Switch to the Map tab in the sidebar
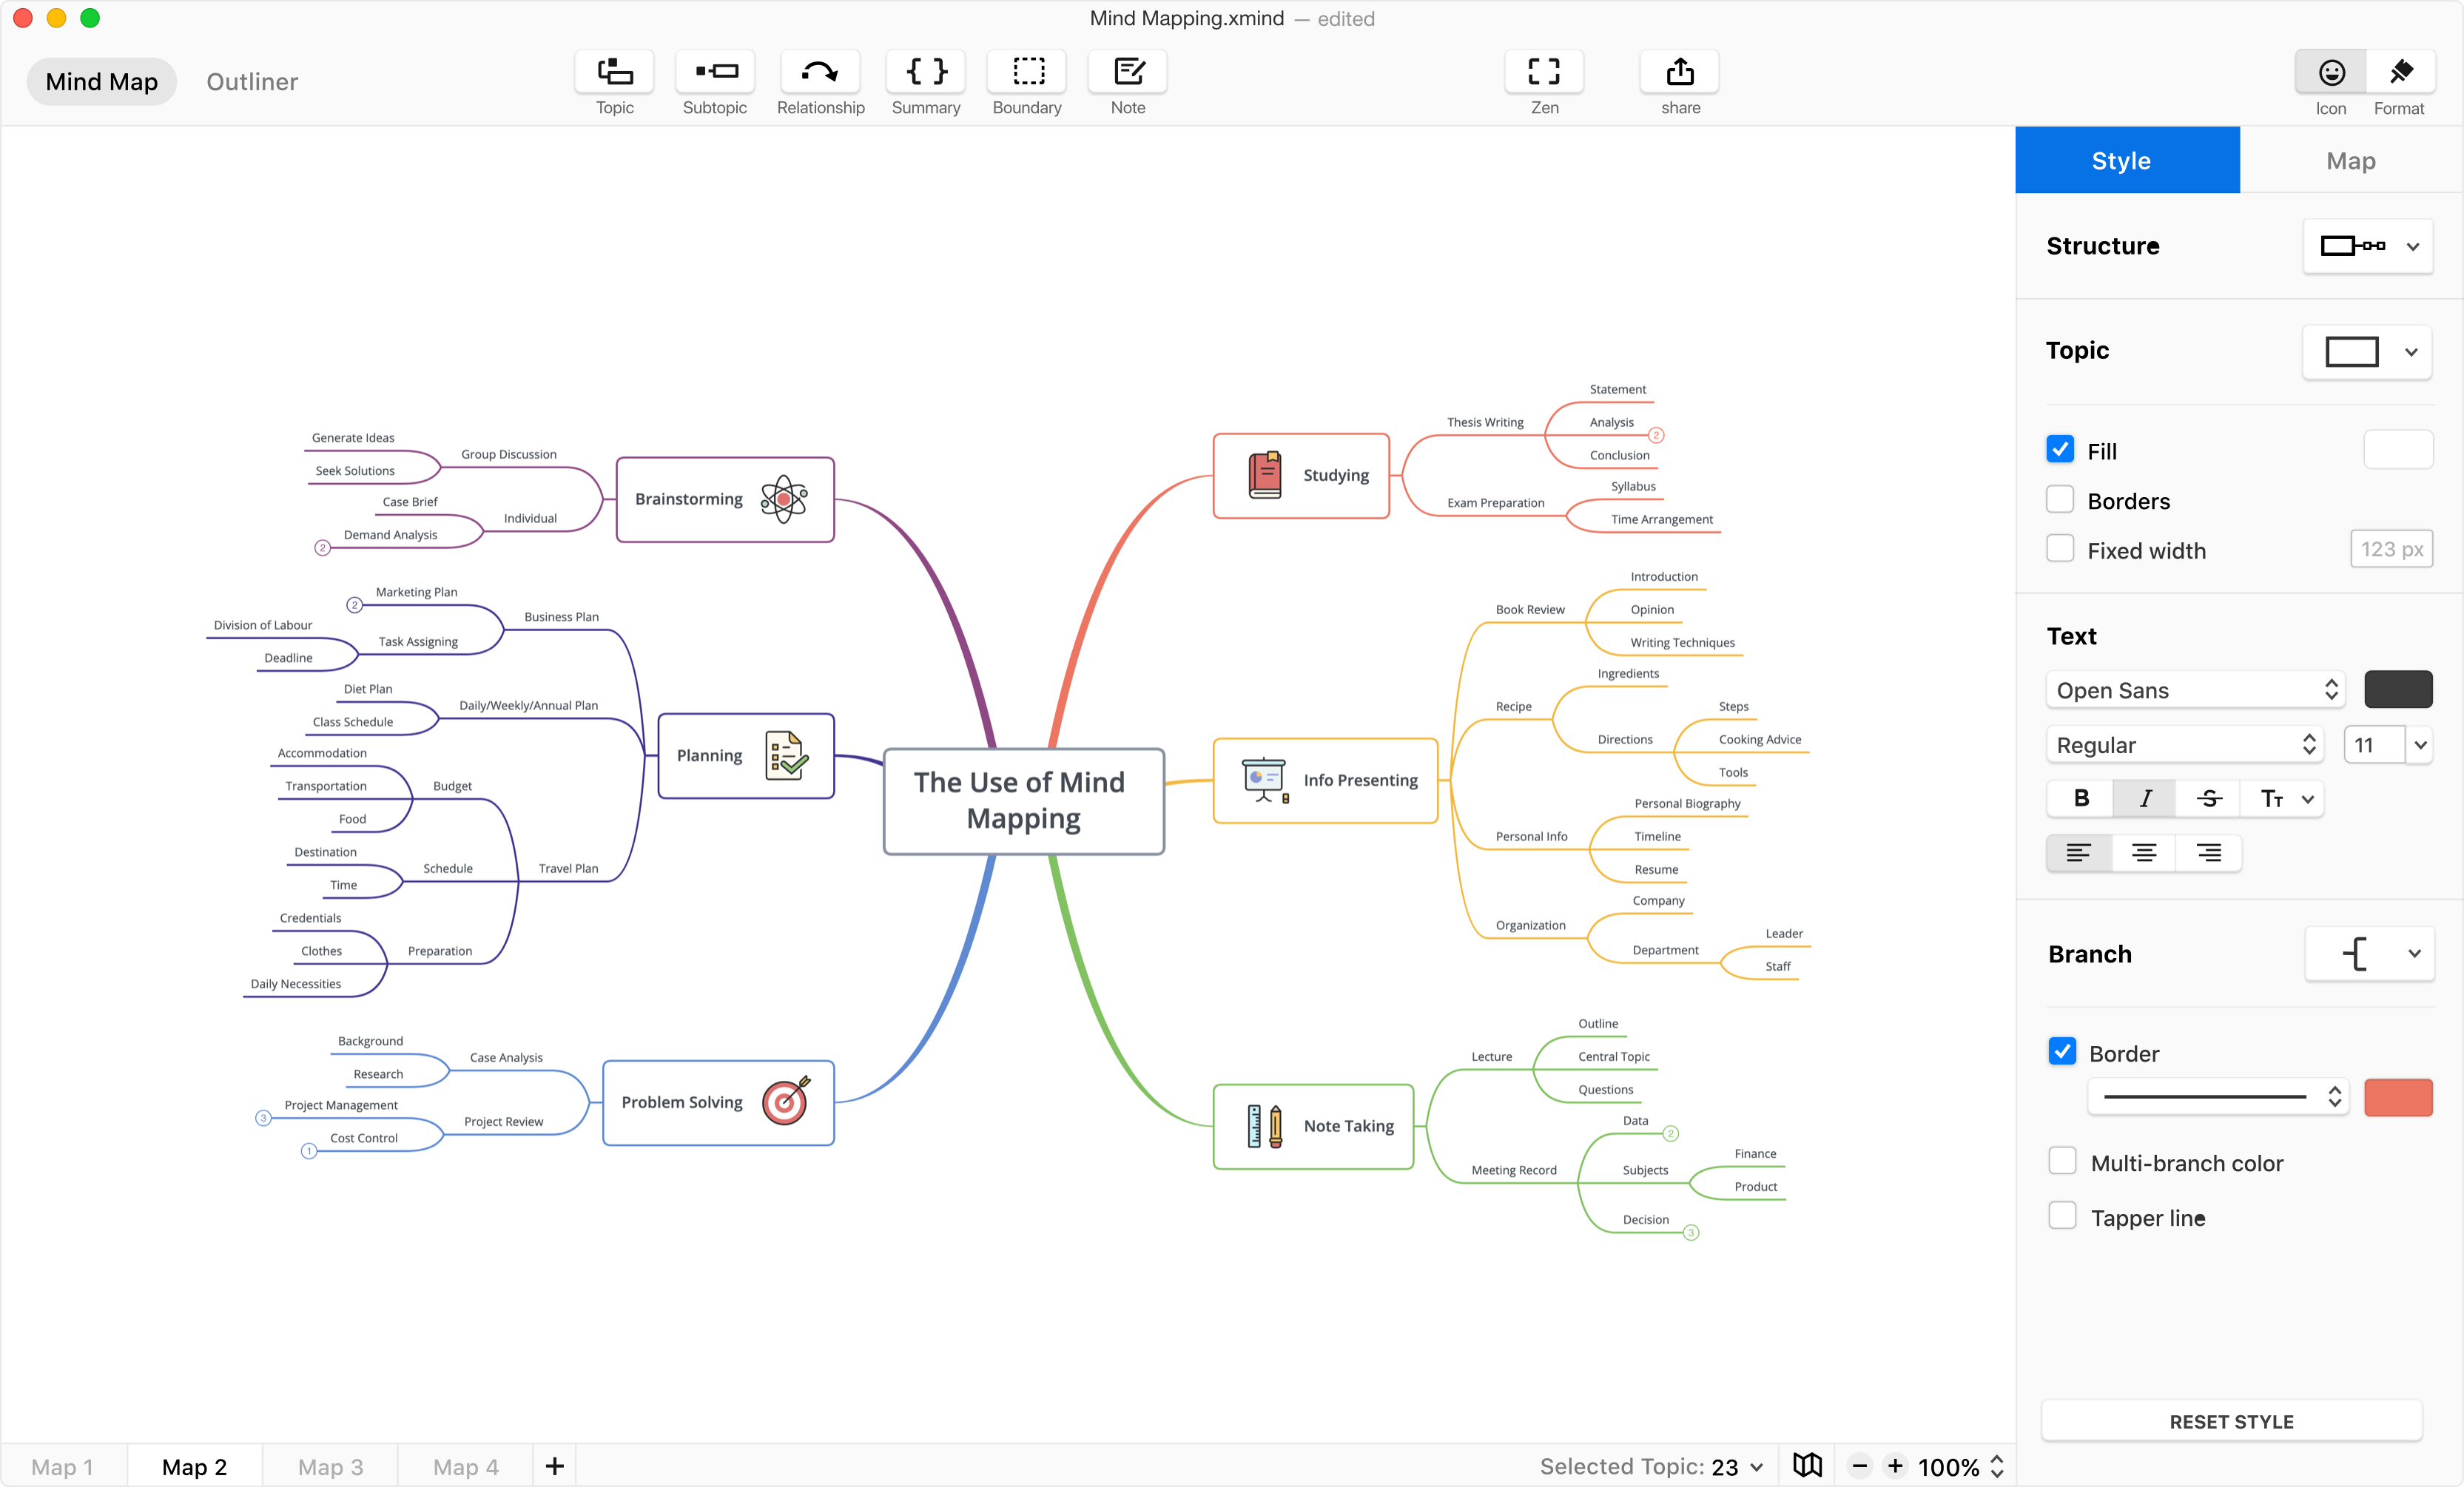The image size is (2464, 1487). click(x=2350, y=160)
